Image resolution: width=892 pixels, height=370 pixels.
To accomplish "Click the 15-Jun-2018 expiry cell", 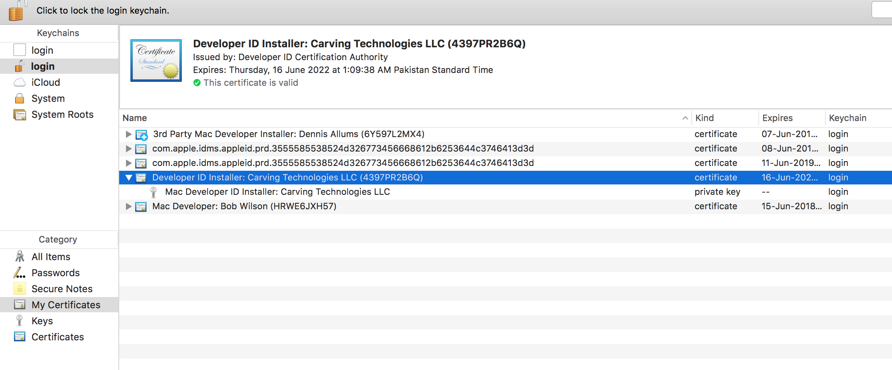I will point(792,206).
